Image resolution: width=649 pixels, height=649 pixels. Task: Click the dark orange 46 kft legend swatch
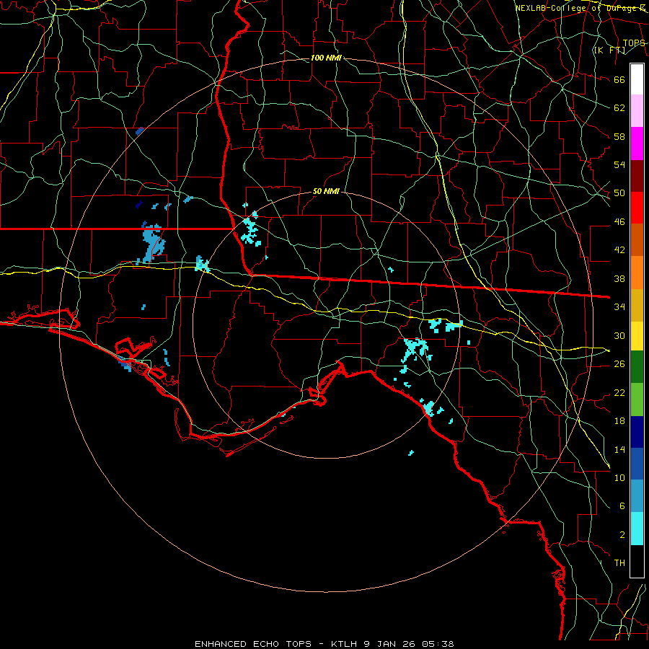point(637,239)
